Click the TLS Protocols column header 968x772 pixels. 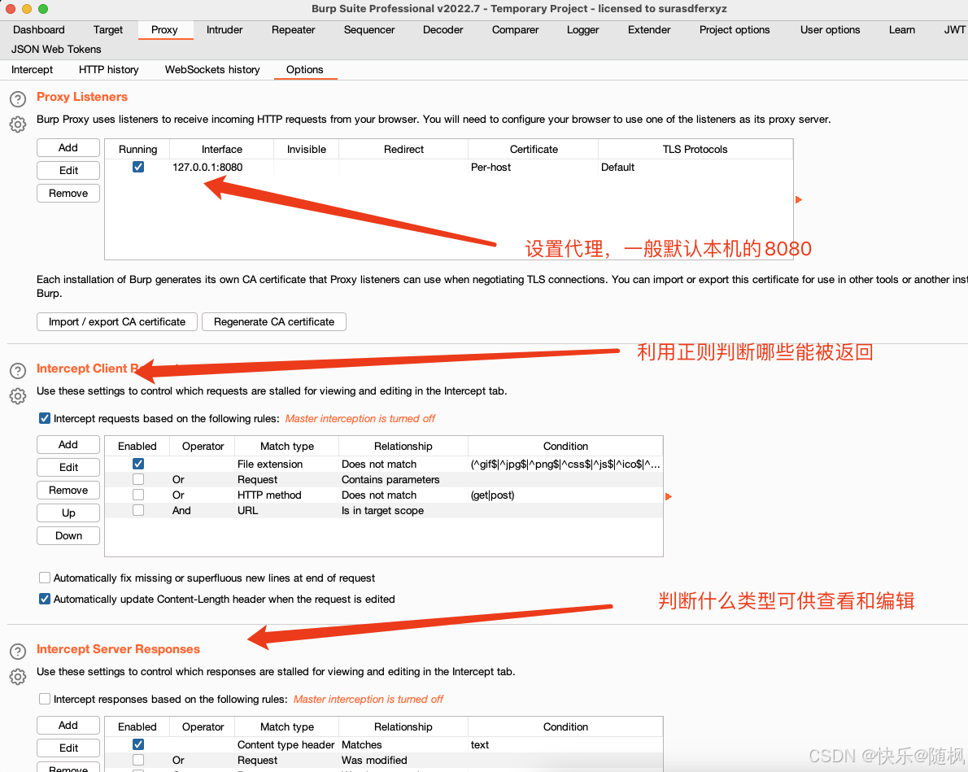point(695,150)
